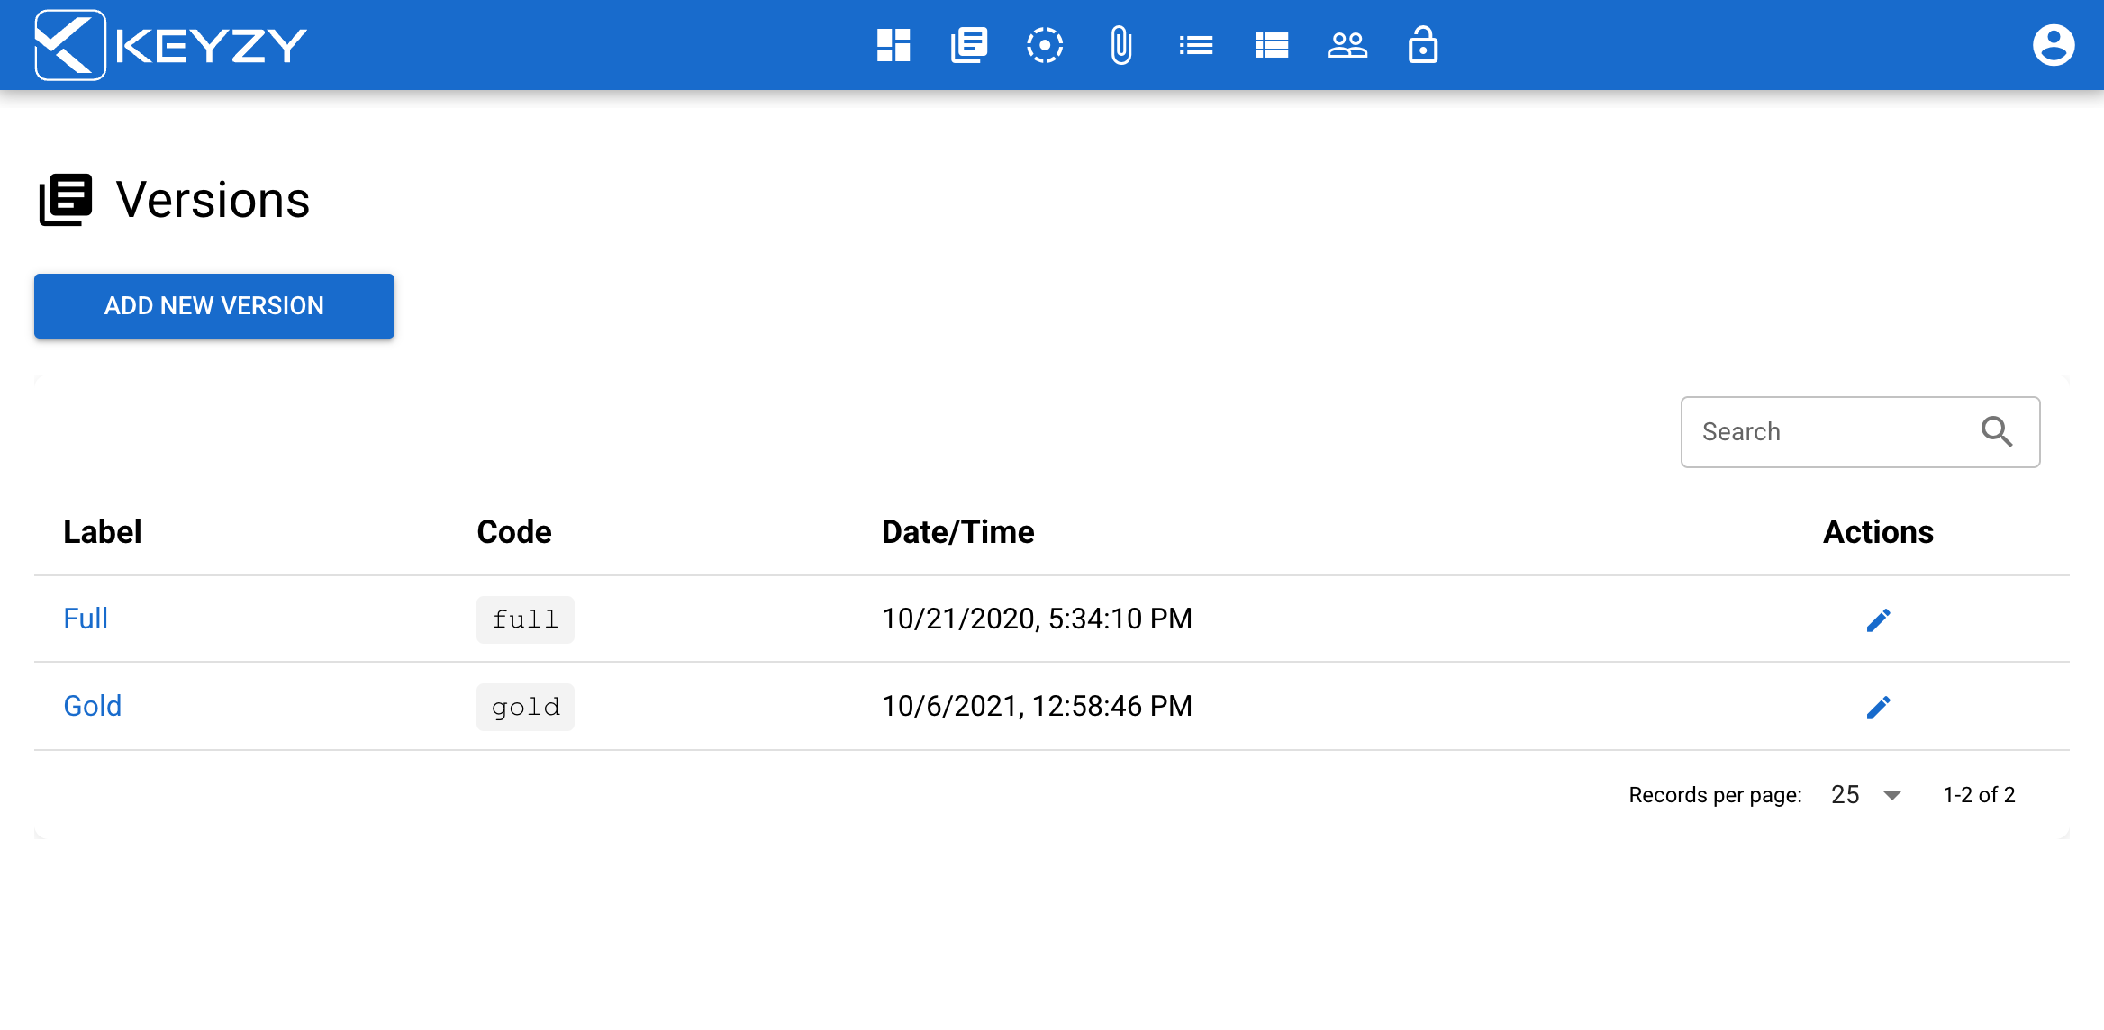
Task: Select the table view toolbar icon
Action: point(1271,44)
